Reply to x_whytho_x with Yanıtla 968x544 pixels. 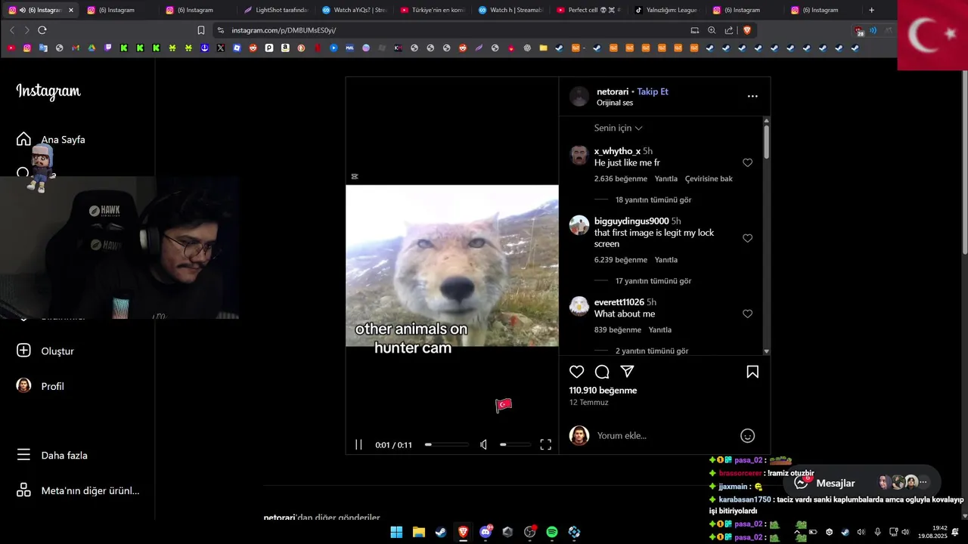666,179
